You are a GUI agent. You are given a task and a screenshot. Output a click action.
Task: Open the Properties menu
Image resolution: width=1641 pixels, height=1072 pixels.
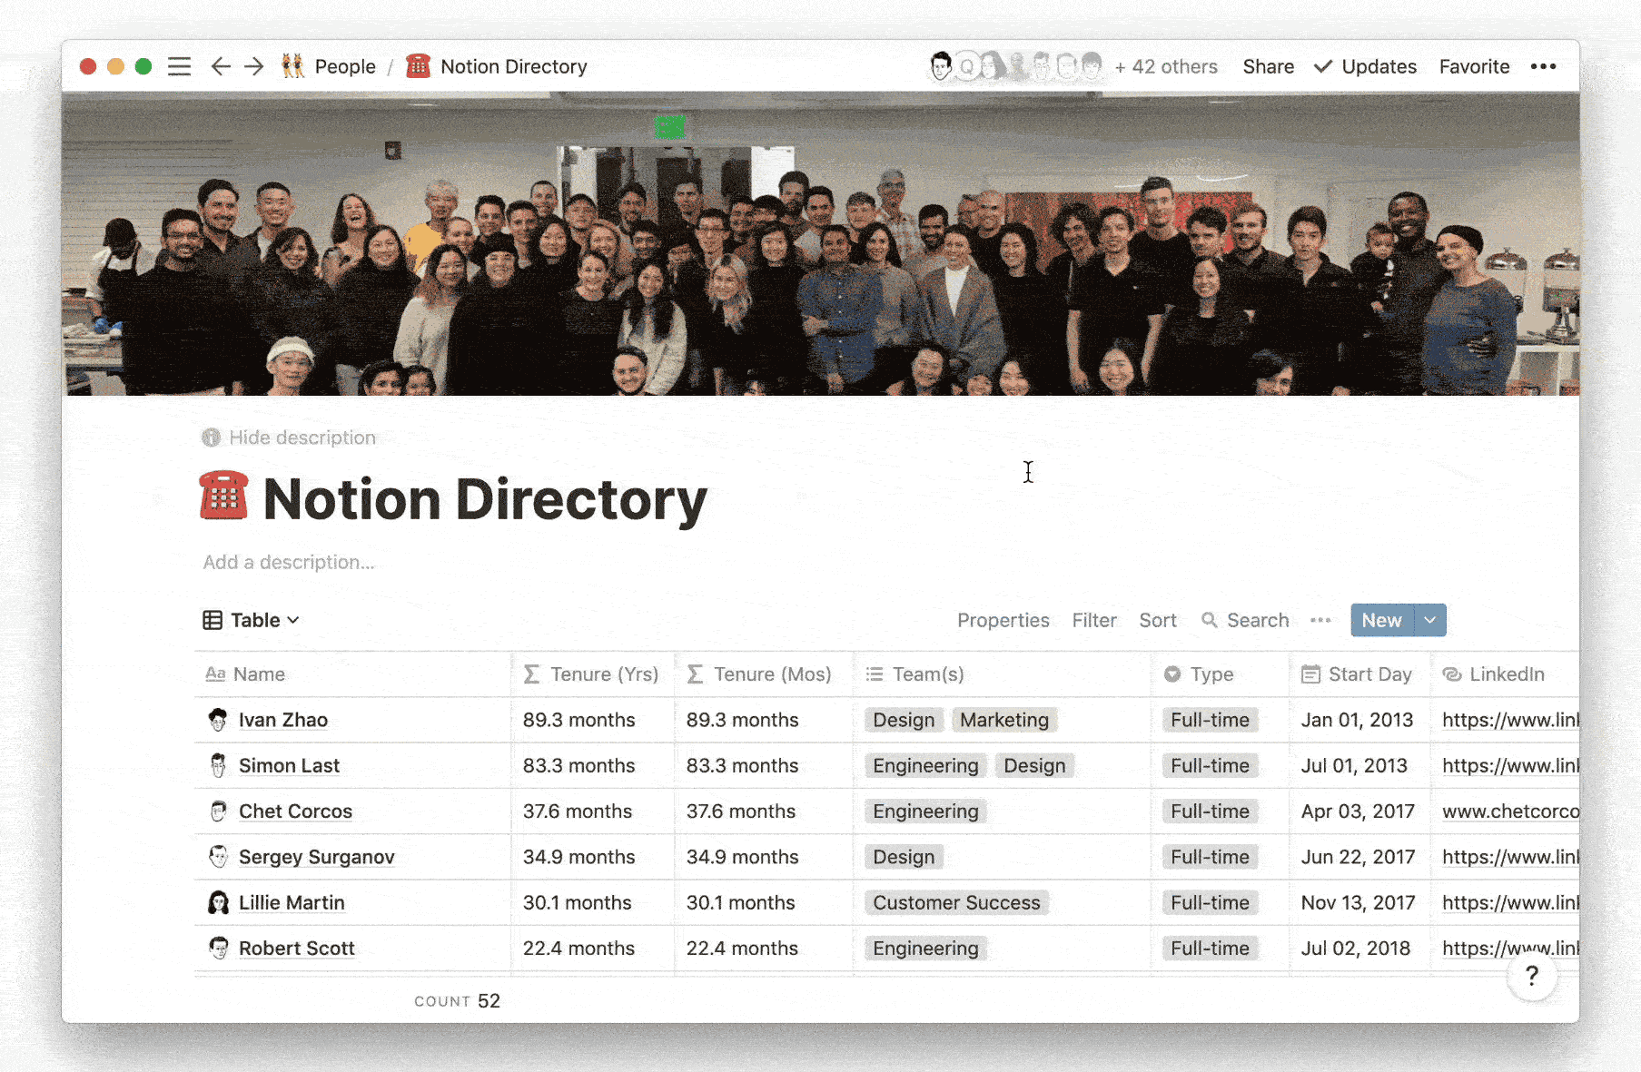pos(1003,620)
